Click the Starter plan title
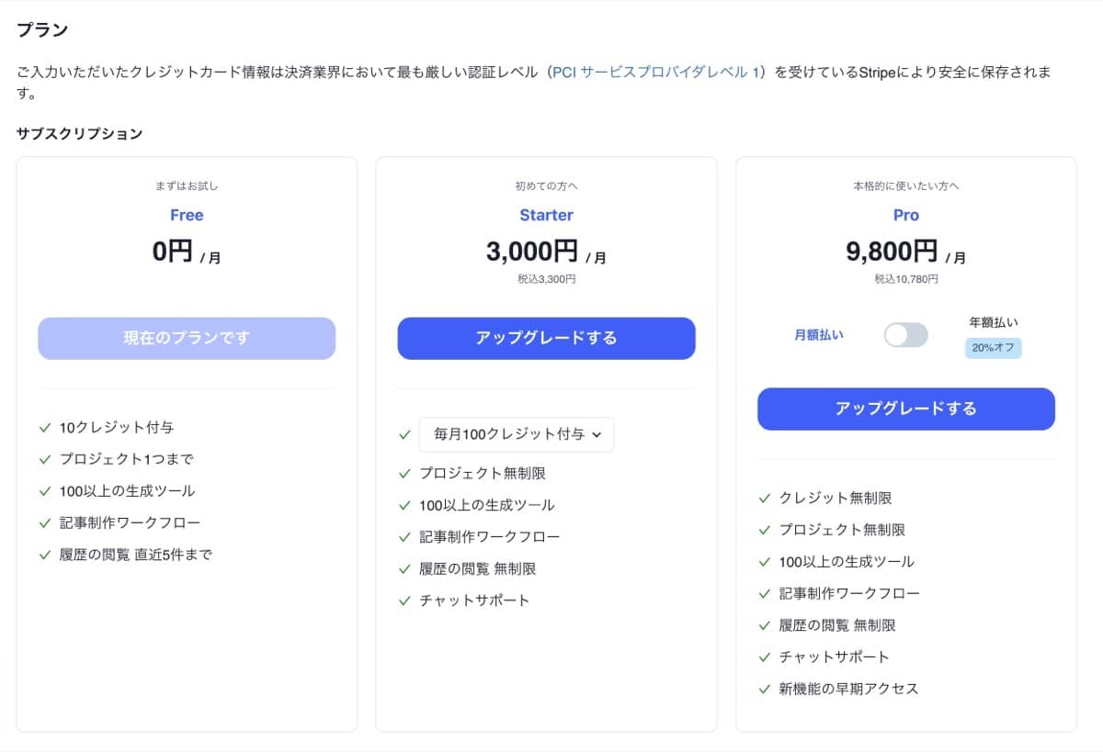The width and height of the screenshot is (1103, 752). pos(546,215)
